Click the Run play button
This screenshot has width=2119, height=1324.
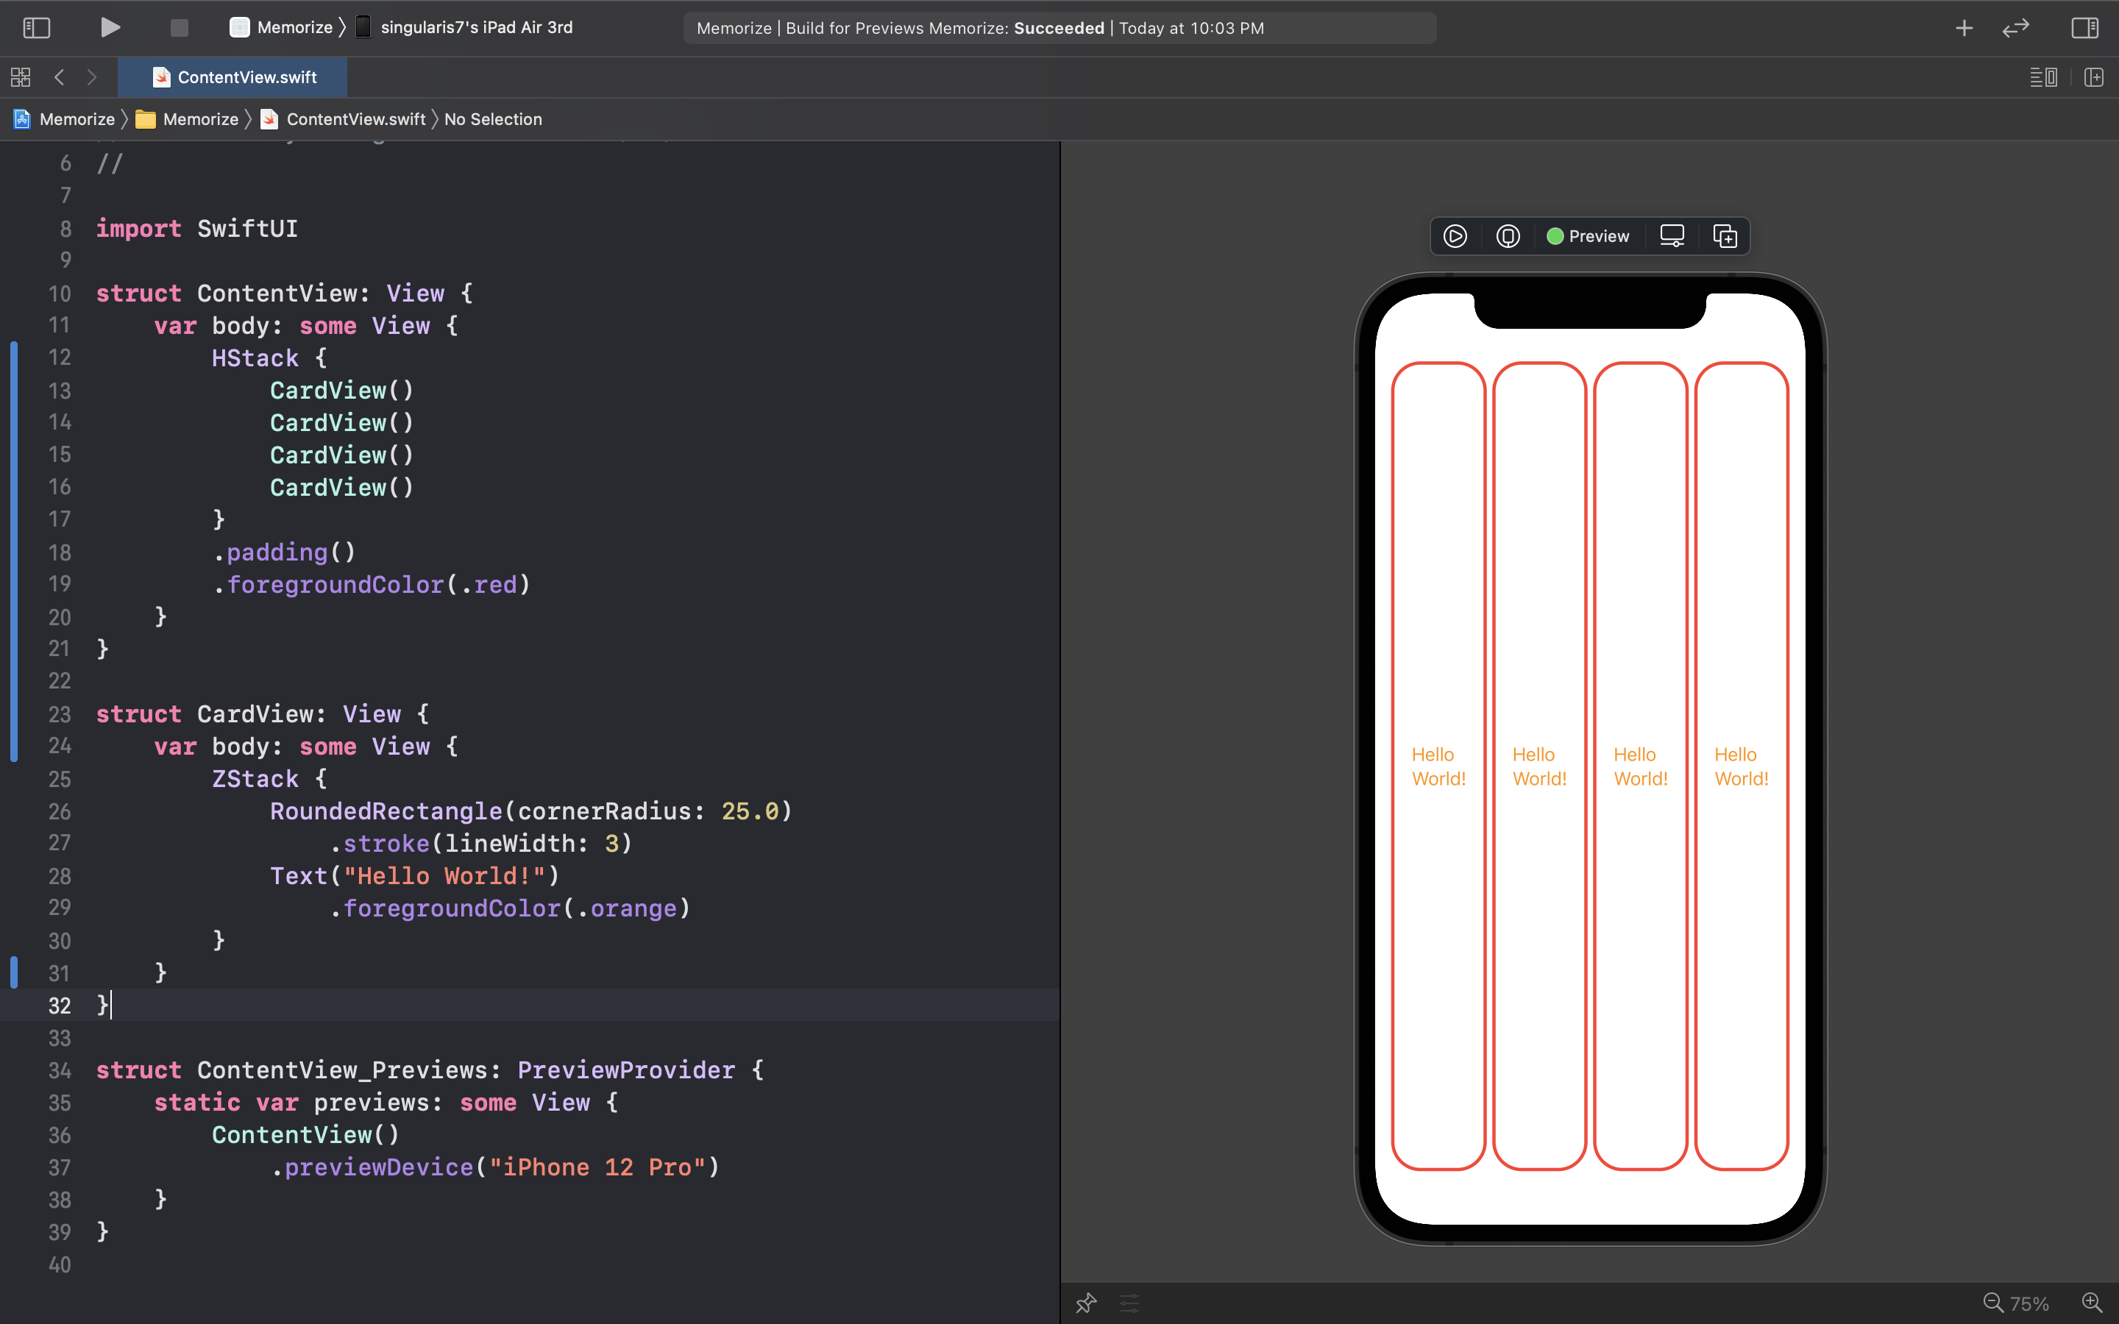coord(110,27)
